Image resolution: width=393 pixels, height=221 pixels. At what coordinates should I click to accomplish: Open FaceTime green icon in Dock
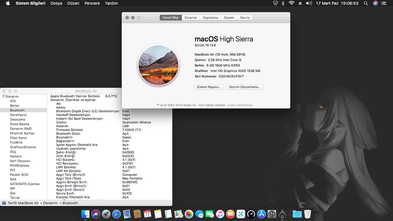pyautogui.click(x=210, y=214)
